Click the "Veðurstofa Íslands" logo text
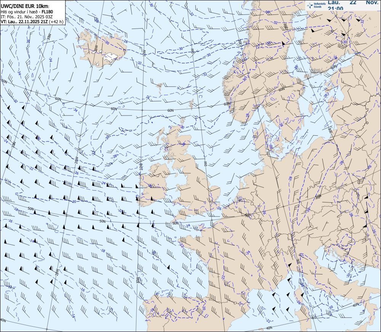The width and height of the screenshot is (381, 332). tap(320, 5)
